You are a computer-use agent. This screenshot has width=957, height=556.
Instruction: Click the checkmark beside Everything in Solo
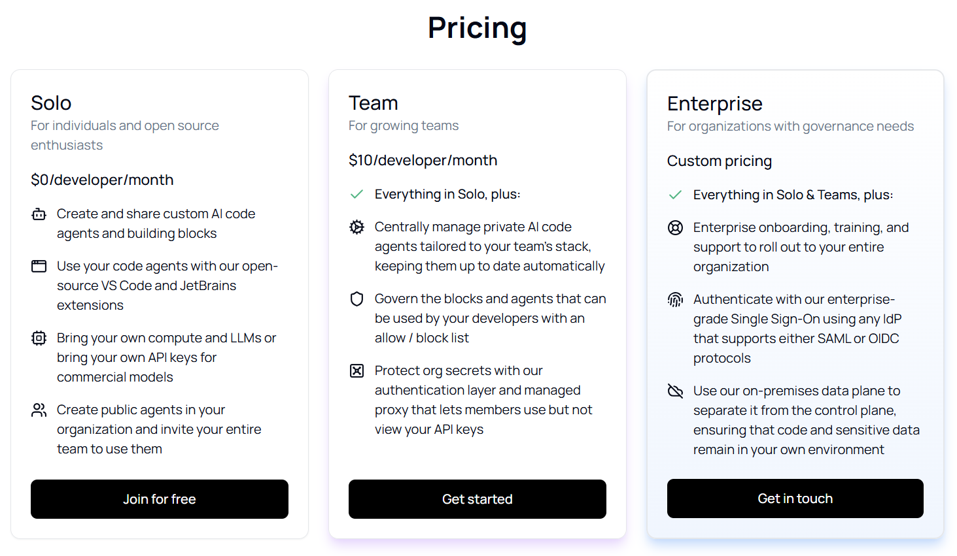pos(357,195)
